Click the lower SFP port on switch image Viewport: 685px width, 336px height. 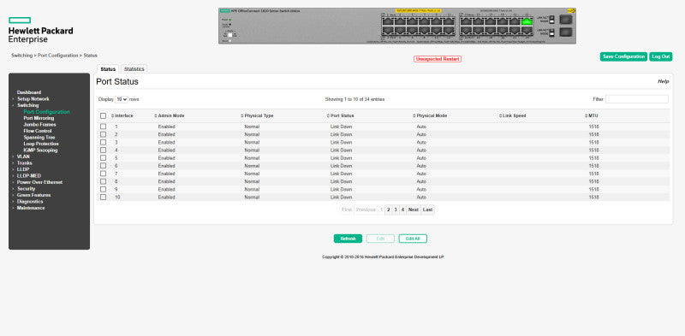pos(566,32)
